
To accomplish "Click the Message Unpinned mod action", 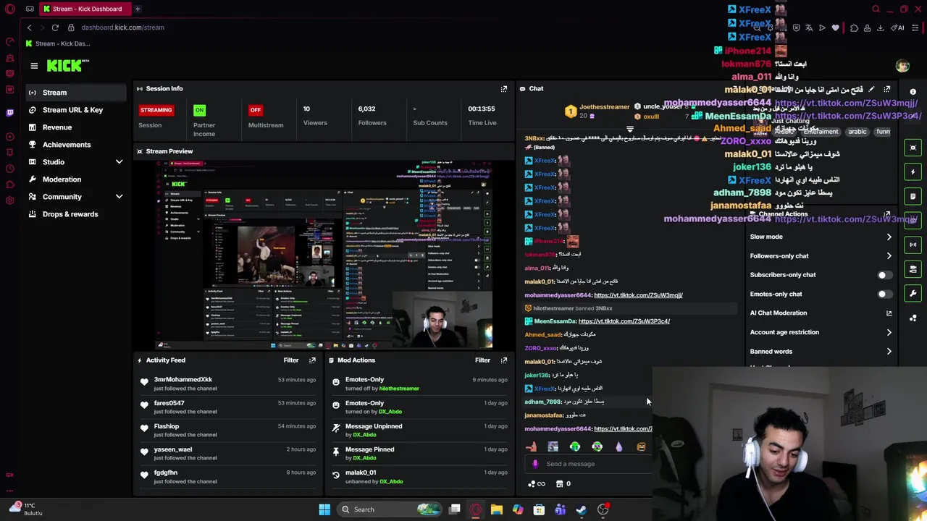I will tap(374, 426).
